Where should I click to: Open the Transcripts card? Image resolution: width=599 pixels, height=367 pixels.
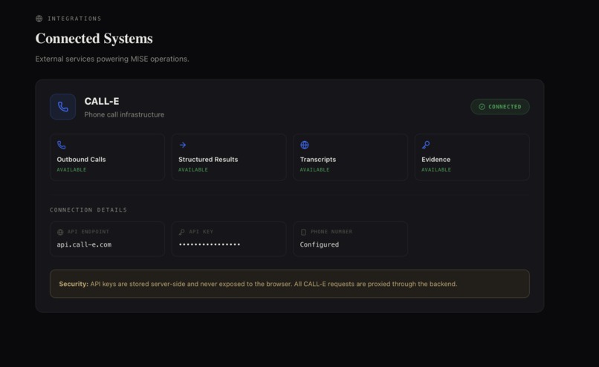(350, 157)
